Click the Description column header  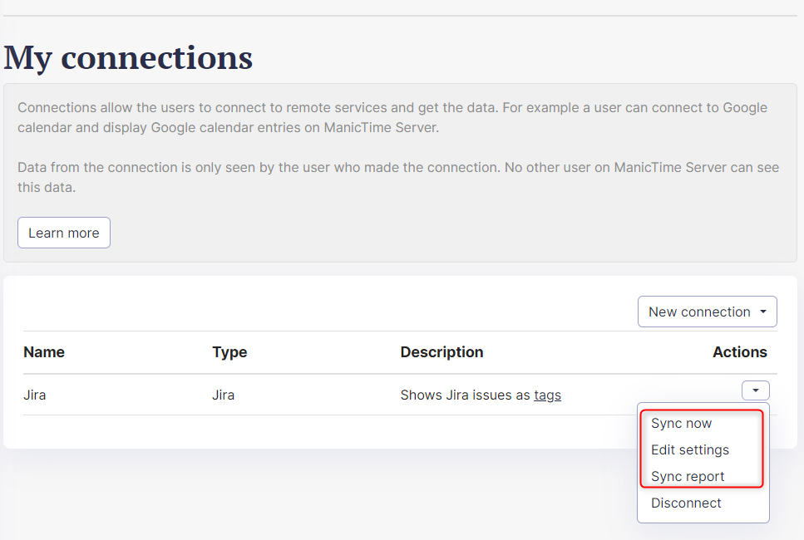(441, 352)
